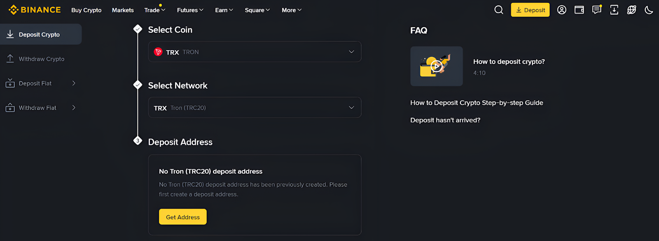Open notifications via chat bubble icon
659x241 pixels.
[x=596, y=9]
